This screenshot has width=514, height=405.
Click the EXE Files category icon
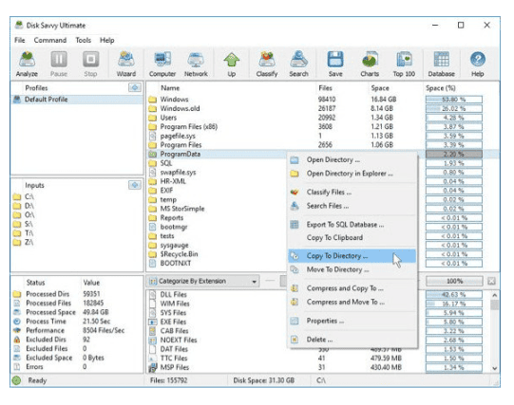152,322
